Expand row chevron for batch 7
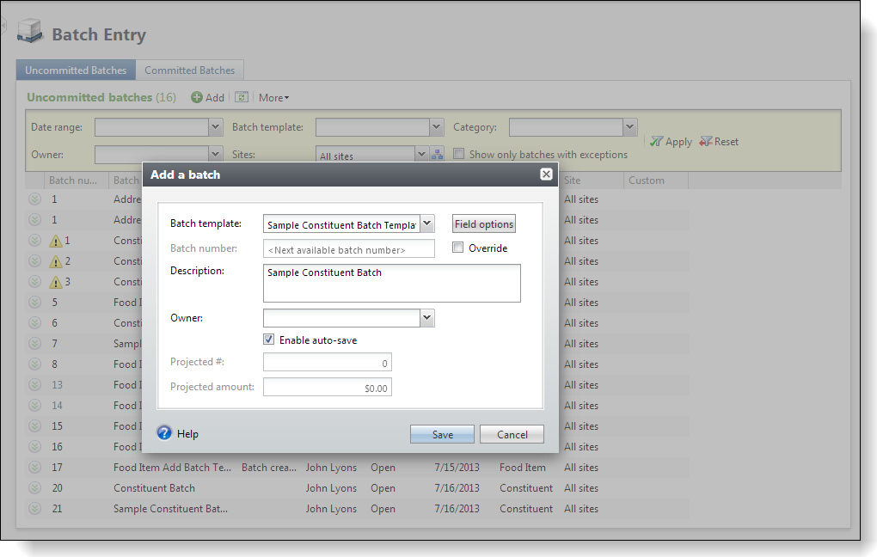Viewport: 877px width, 557px height. (34, 343)
